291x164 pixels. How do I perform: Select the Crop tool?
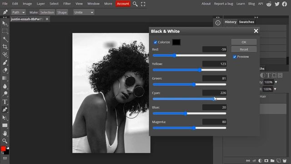click(5, 46)
